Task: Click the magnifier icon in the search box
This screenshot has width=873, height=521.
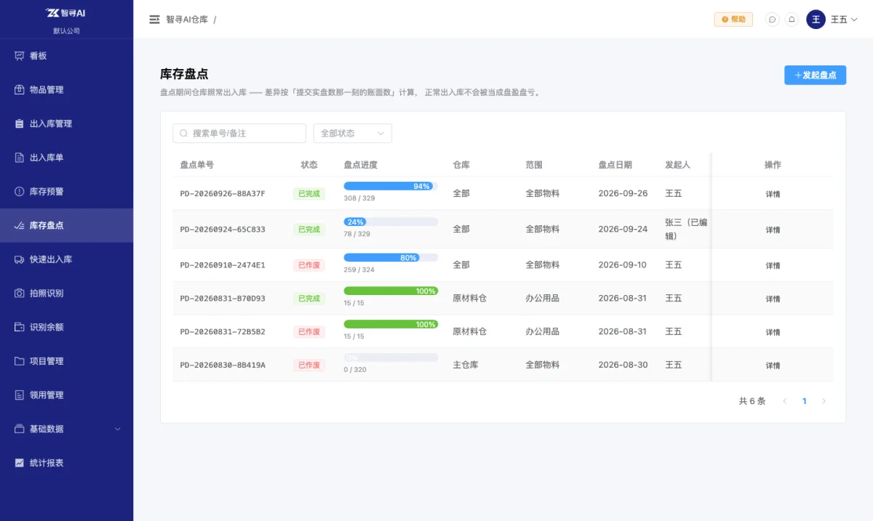Action: click(x=184, y=134)
